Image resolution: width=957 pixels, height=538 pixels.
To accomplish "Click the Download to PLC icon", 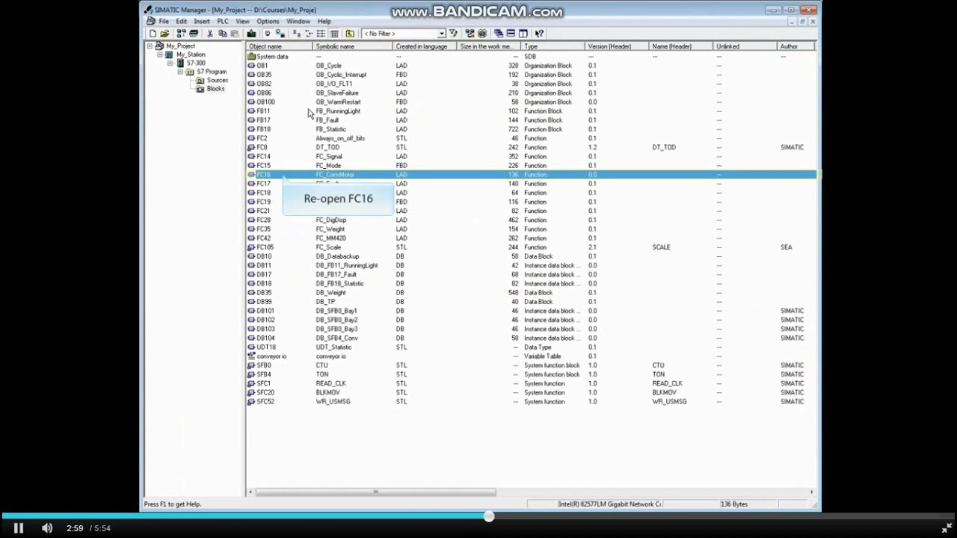I will (251, 33).
